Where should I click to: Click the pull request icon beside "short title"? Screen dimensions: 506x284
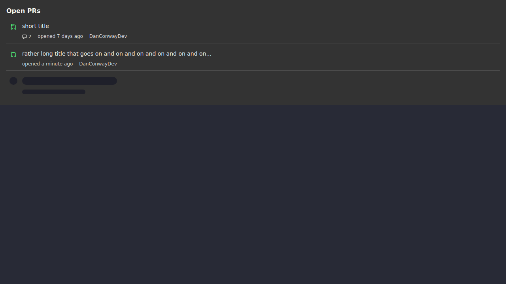pyautogui.click(x=13, y=27)
